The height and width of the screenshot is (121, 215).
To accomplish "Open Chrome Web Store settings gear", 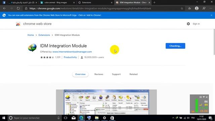I will [x=188, y=24].
